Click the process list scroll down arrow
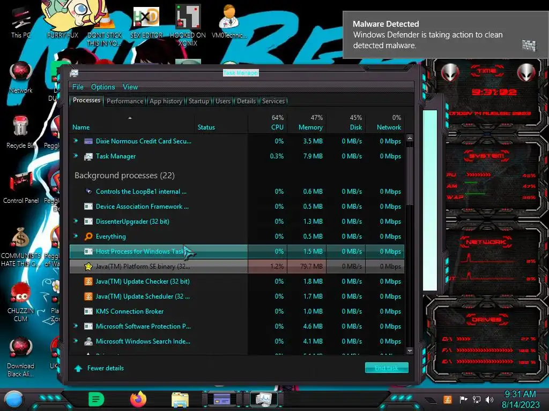 pyautogui.click(x=410, y=351)
